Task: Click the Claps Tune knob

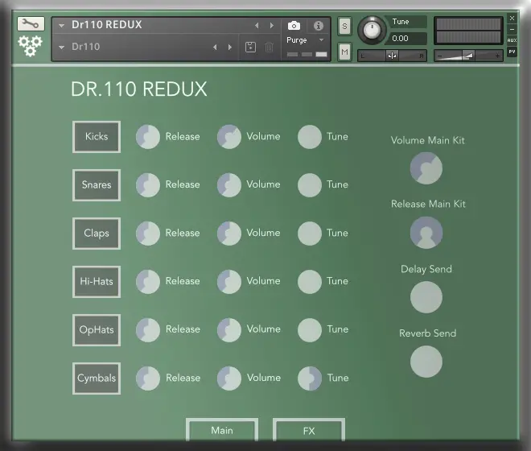Action: point(310,234)
